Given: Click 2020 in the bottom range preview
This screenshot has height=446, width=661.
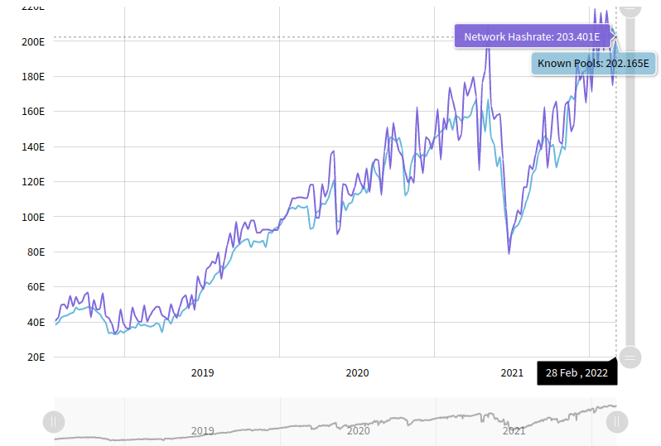Looking at the screenshot, I should tap(358, 430).
